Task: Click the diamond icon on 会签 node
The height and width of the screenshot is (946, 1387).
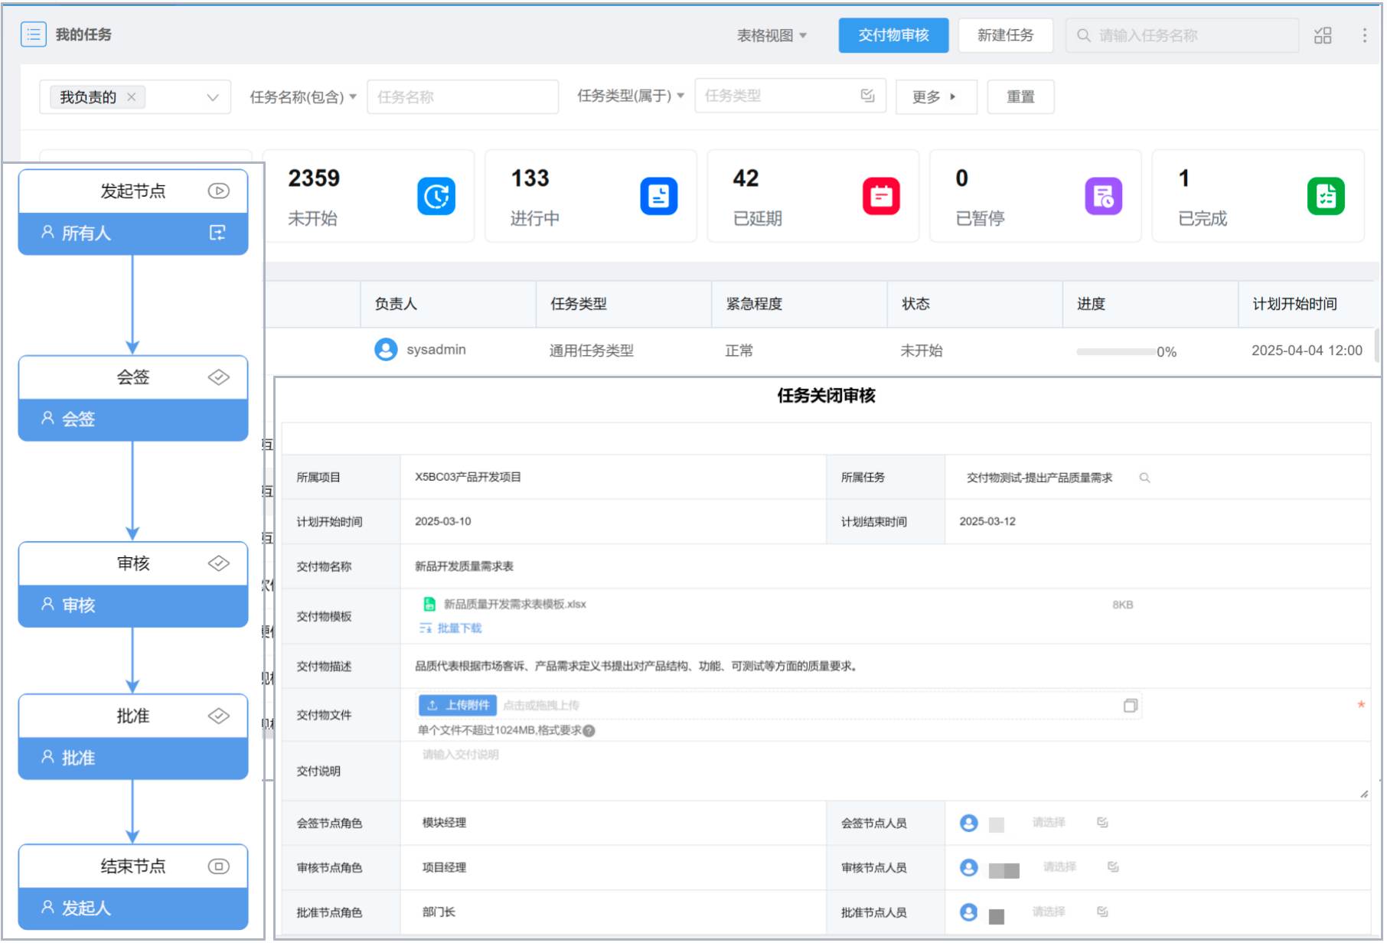Action: click(219, 377)
